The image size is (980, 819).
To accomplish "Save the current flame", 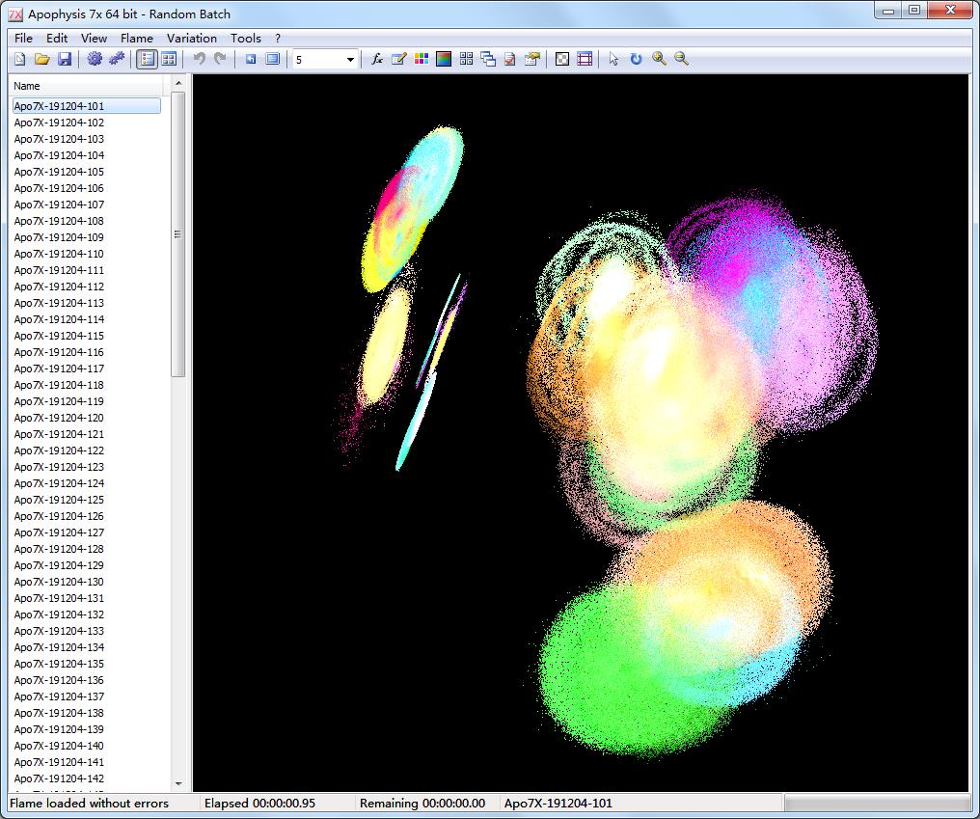I will [x=64, y=59].
